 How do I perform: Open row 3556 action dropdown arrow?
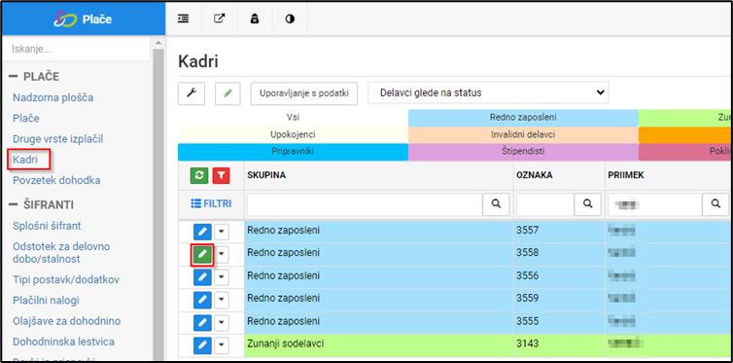(222, 277)
